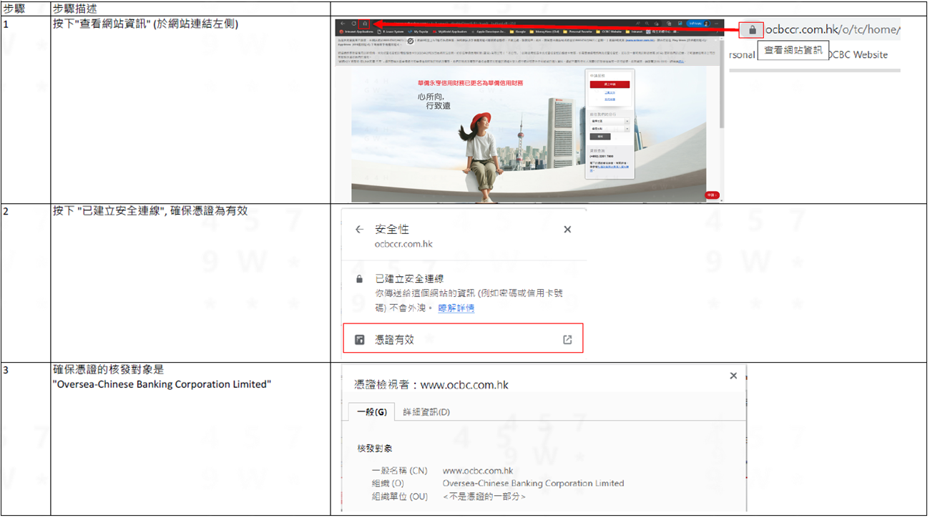Click the dark 搜尋 button below the dropdowns
Screen dimensions: 930x518
coord(600,137)
